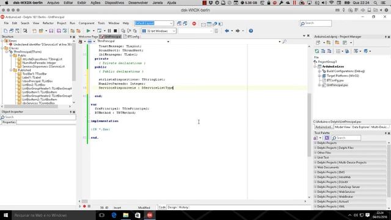This screenshot has height=220, width=391.
Task: Open the macOS Dispositivos menu
Action: 114,2
